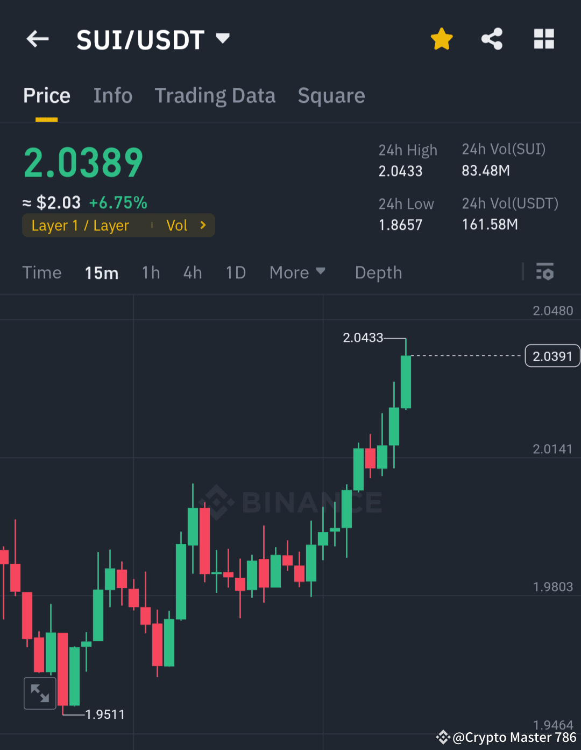581x750 pixels.
Task: Open chart indicator settings icon
Action: coord(545,272)
